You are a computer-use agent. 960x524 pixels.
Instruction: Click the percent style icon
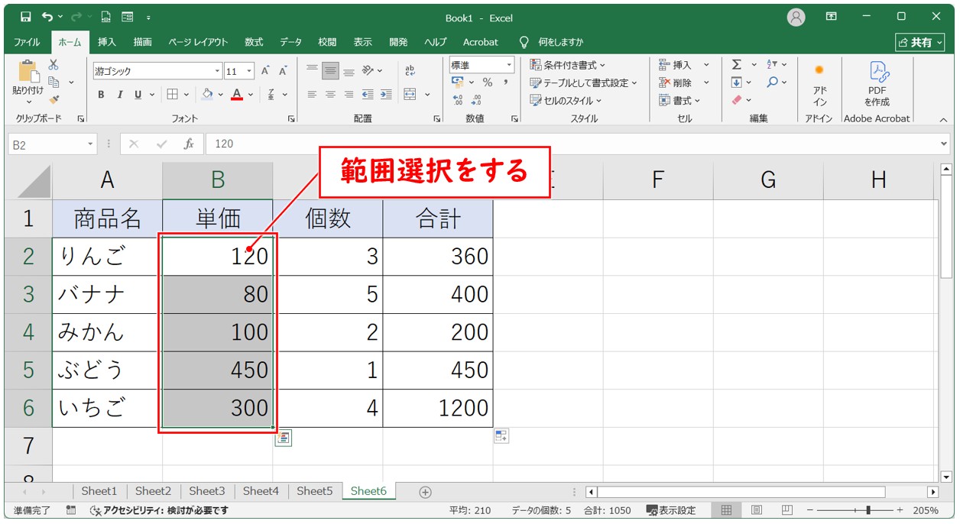click(x=487, y=82)
